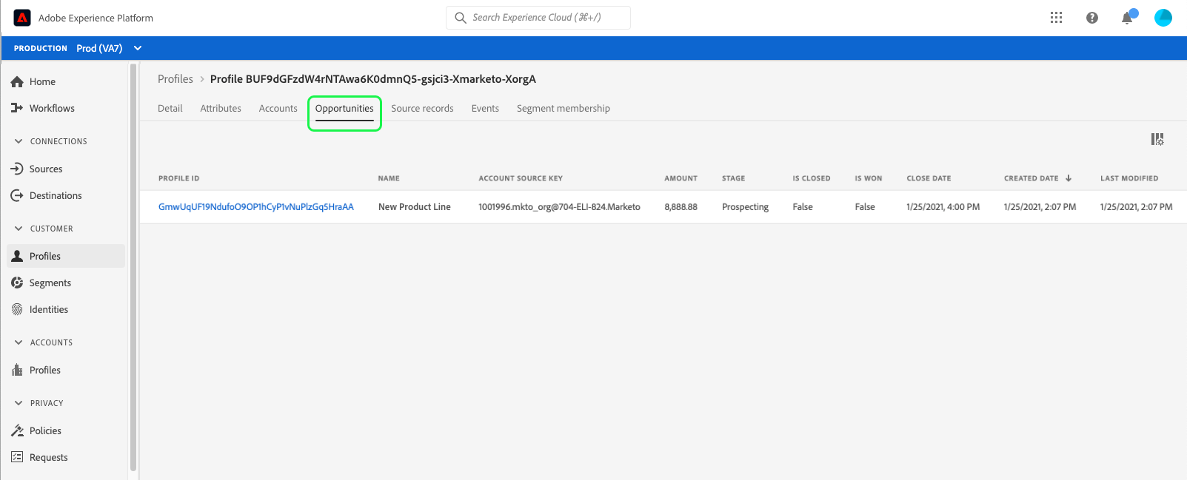Go to Home in sidebar
Image resolution: width=1187 pixels, height=480 pixels.
[42, 81]
